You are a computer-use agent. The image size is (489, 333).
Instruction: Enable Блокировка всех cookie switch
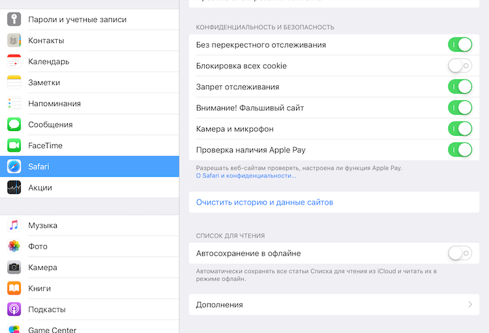460,66
